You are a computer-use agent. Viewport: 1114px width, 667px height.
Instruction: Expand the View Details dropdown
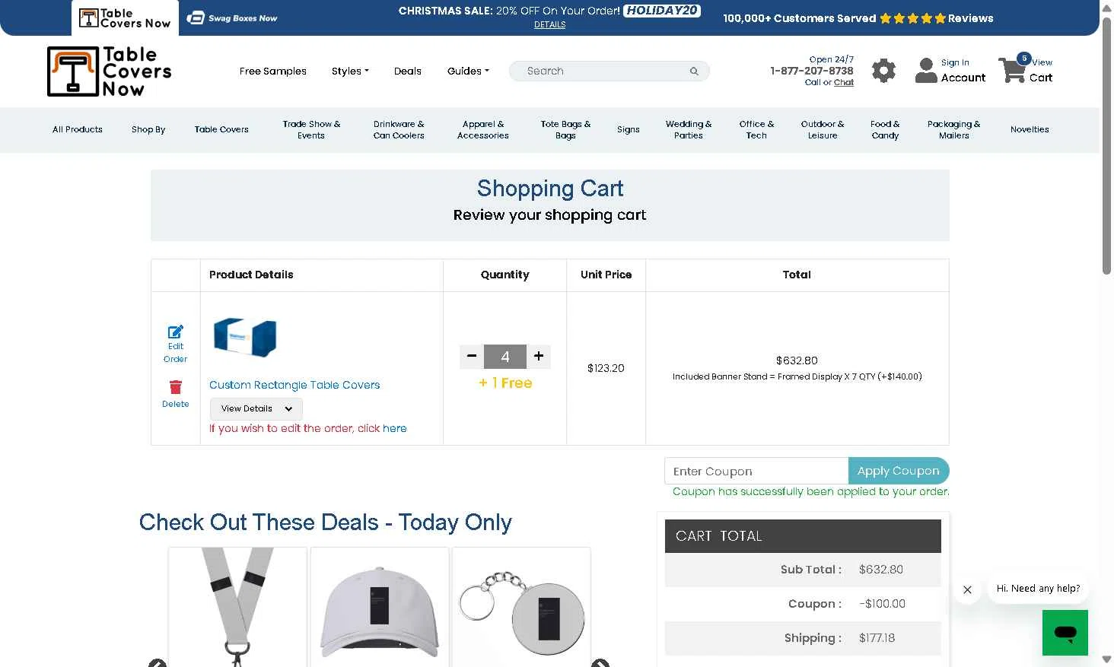(256, 408)
